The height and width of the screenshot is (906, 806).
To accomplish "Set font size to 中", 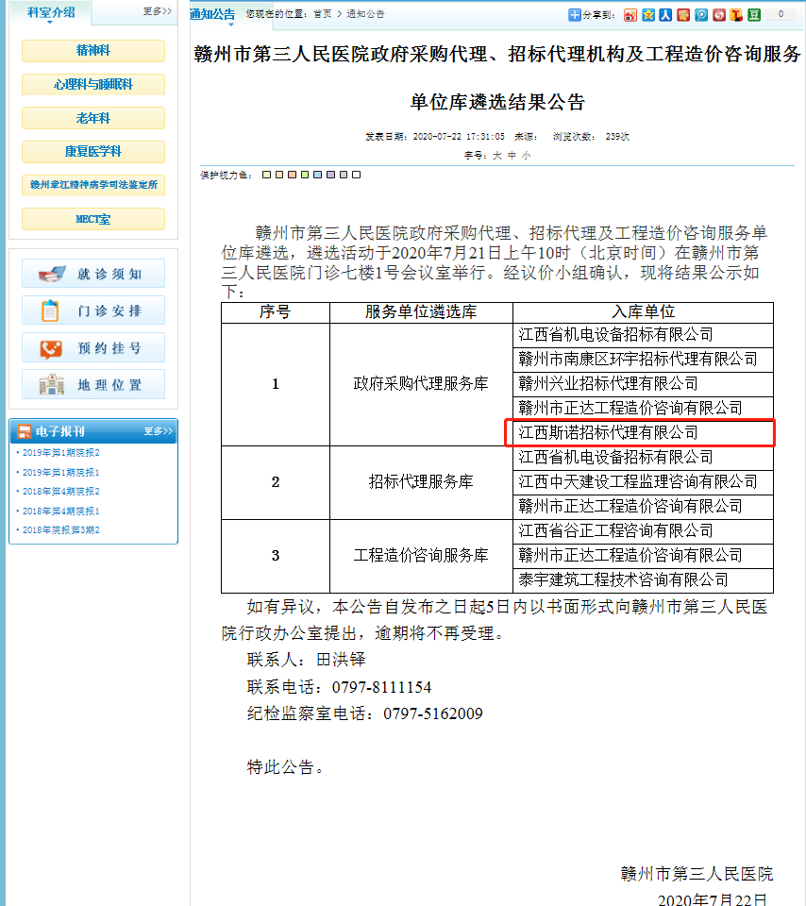I will point(512,156).
